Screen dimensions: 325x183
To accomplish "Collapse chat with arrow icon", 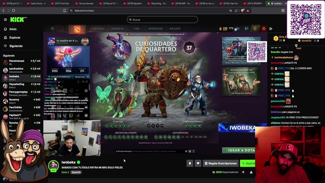I will (x=271, y=29).
